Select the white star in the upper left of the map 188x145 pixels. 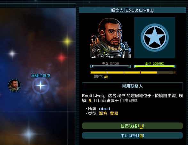pos(12,53)
